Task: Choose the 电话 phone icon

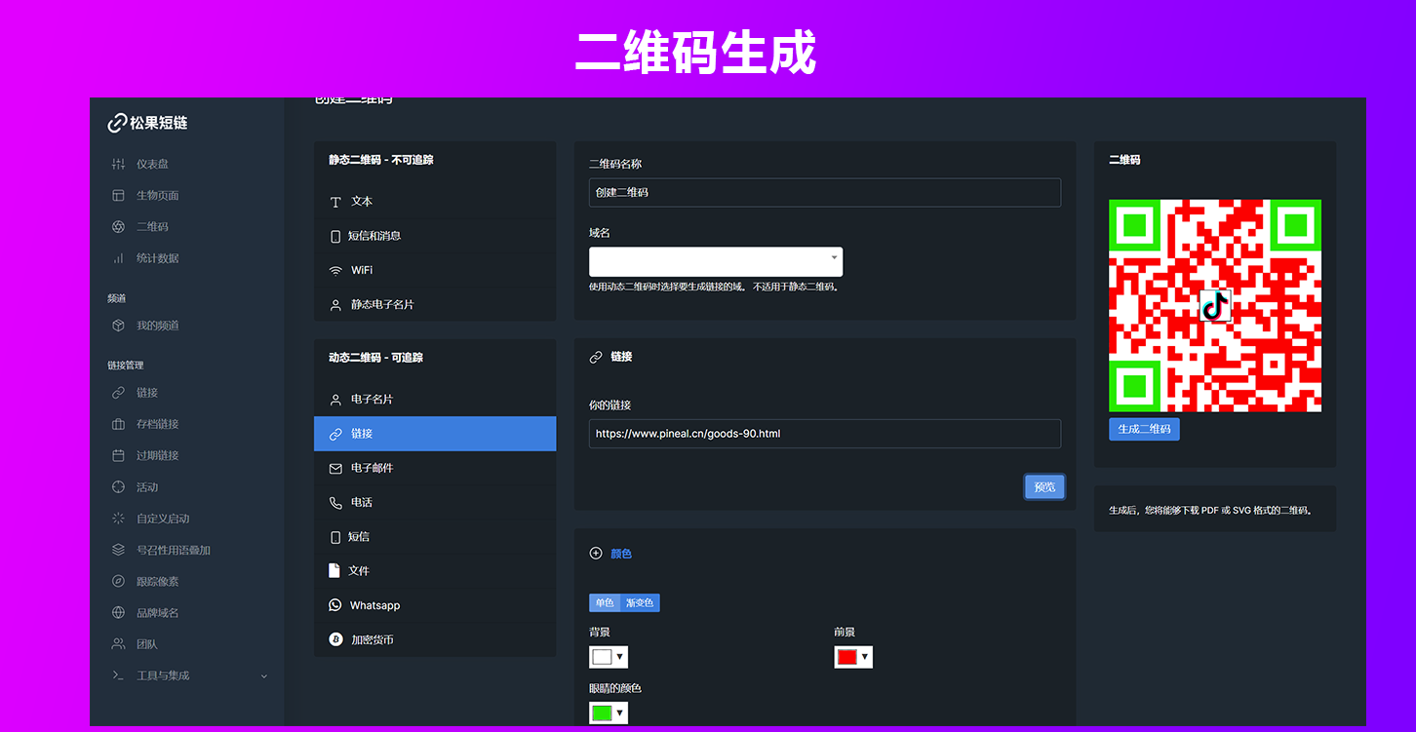Action: (x=335, y=502)
